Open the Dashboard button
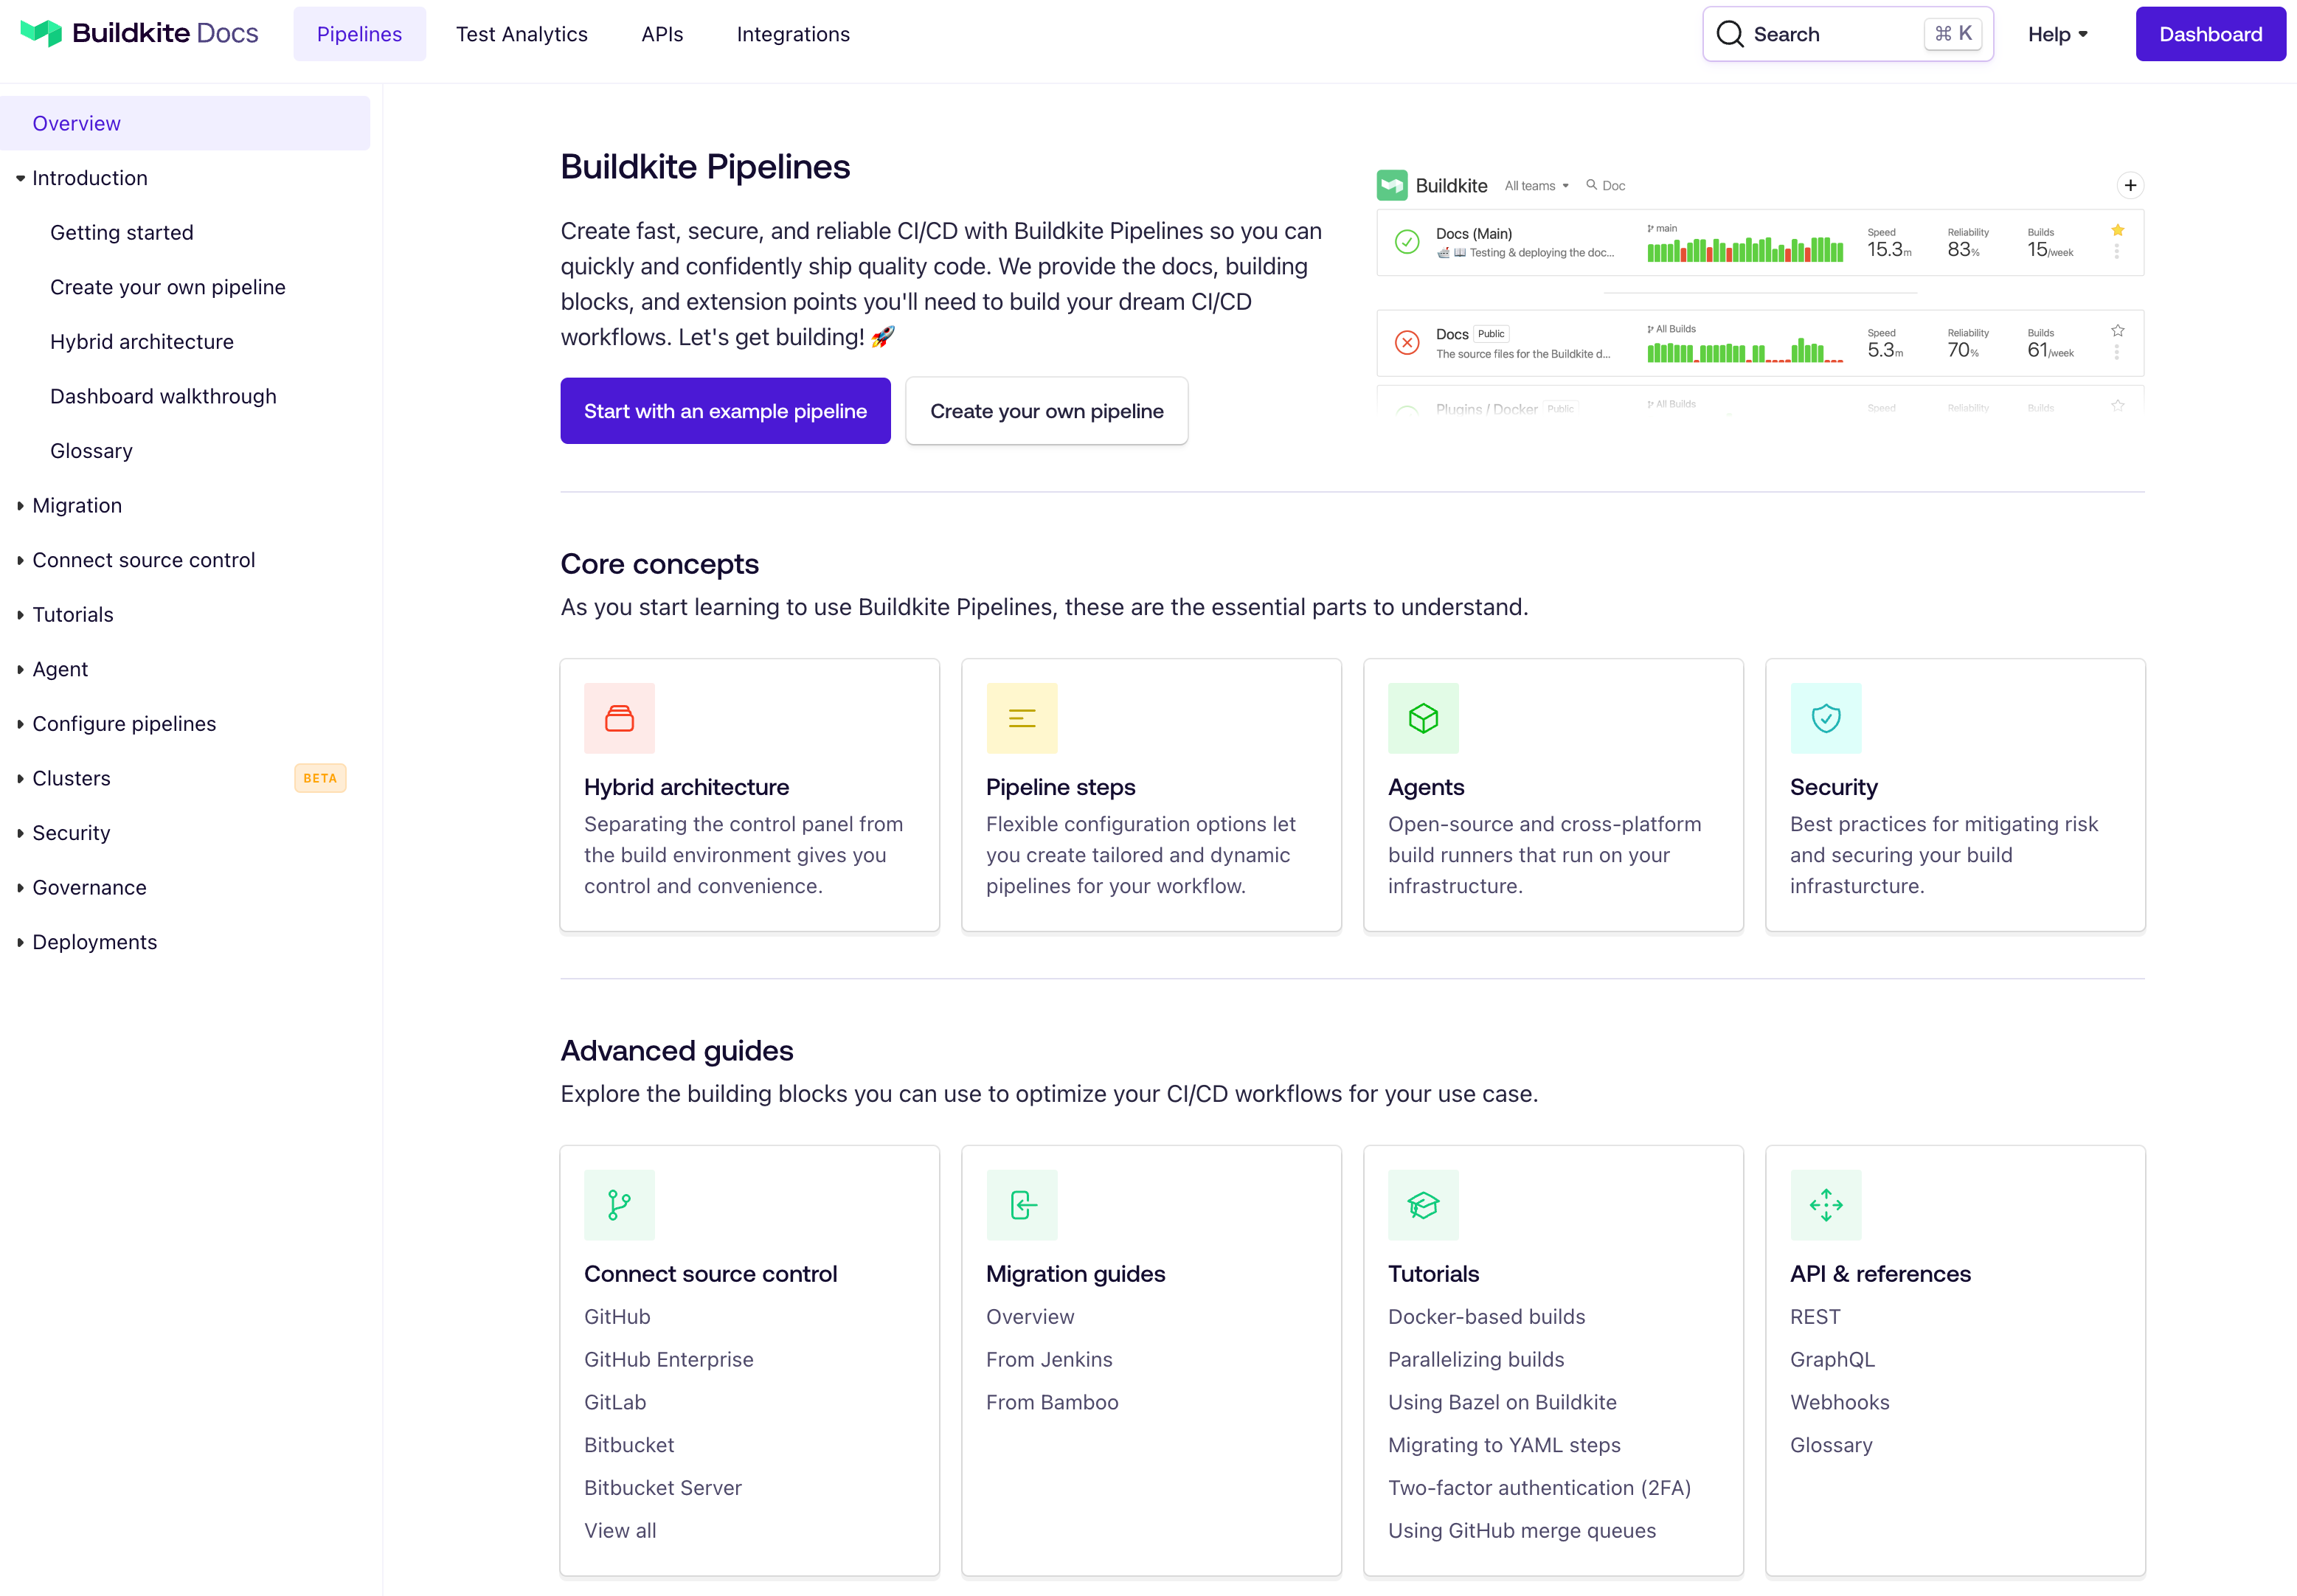2297x1596 pixels. 2210,34
